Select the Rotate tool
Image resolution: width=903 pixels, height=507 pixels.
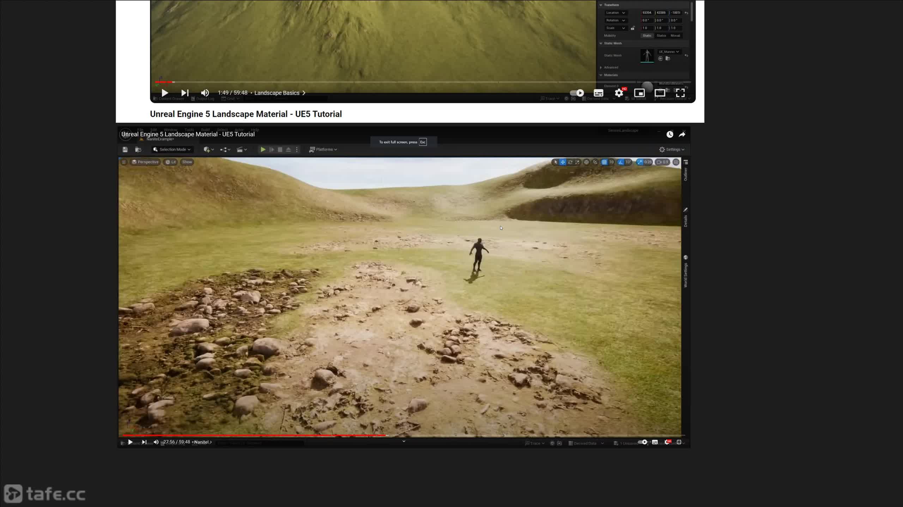point(570,162)
